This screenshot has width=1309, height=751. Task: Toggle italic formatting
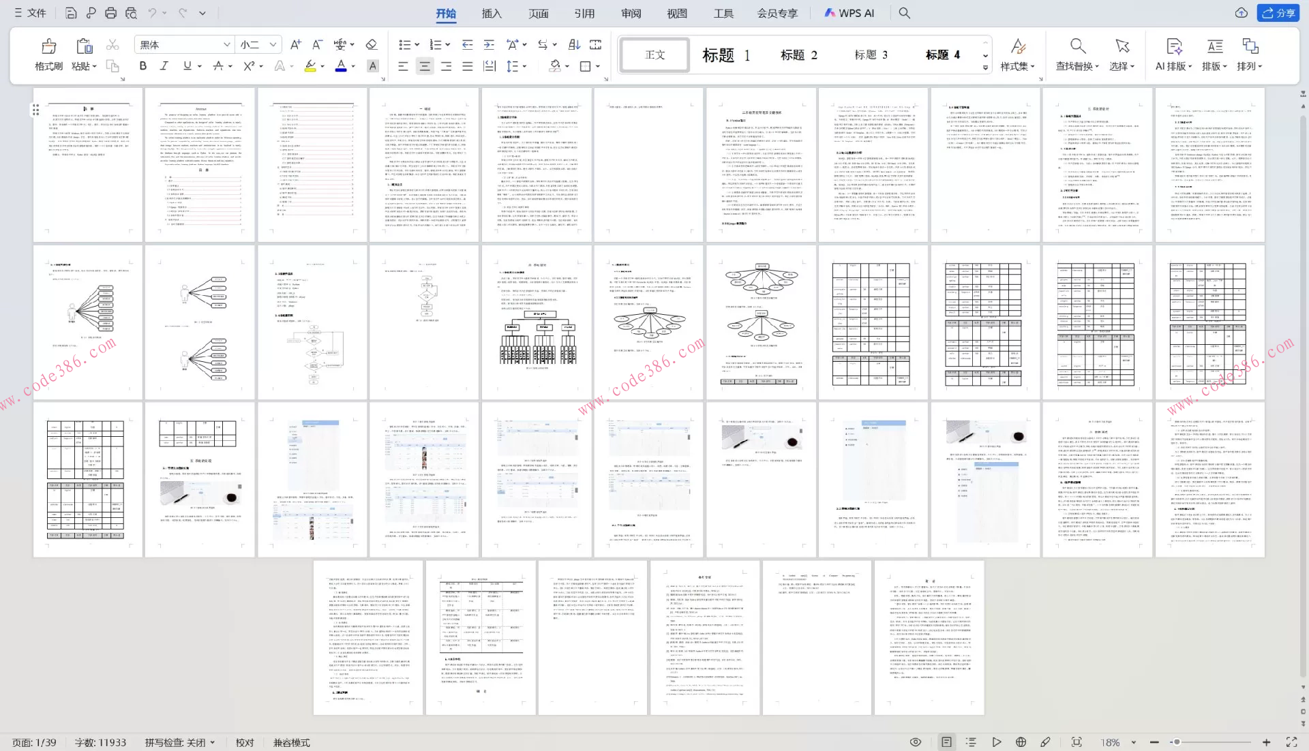click(164, 66)
